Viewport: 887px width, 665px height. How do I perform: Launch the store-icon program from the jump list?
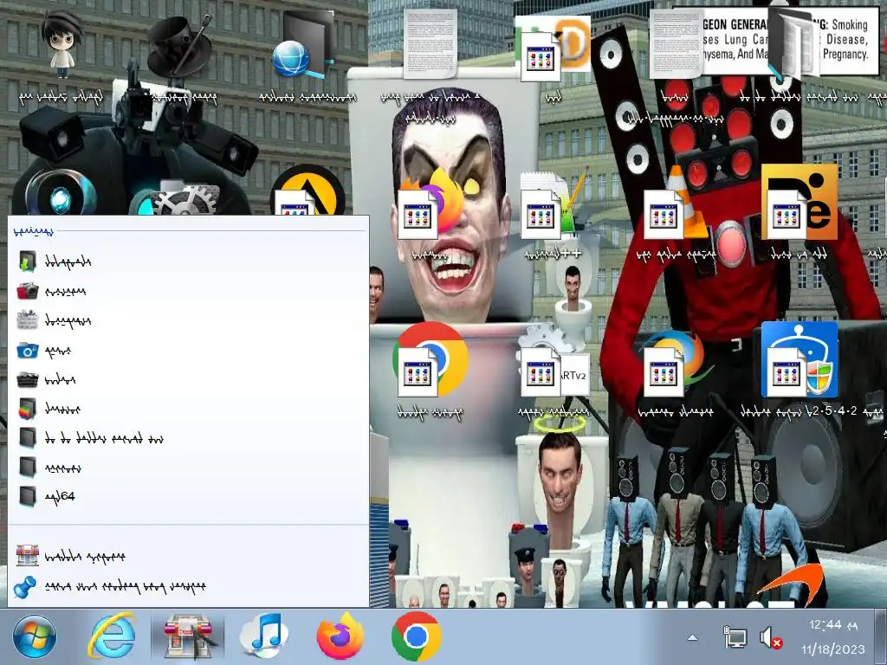(188, 557)
